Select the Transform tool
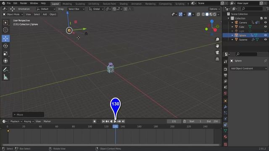269x151 pixels. click(5, 61)
